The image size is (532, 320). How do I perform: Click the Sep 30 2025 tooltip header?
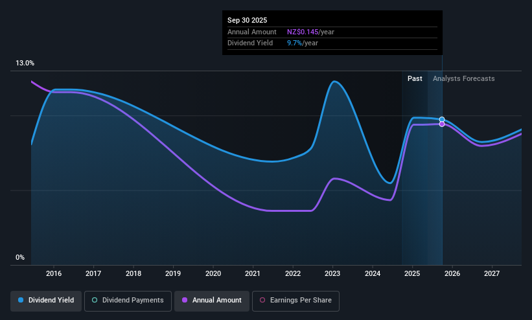[247, 20]
